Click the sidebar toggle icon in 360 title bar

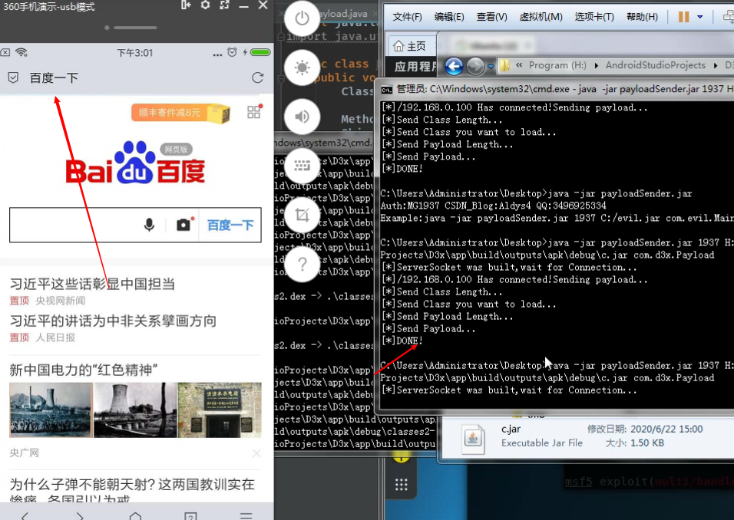[x=186, y=5]
